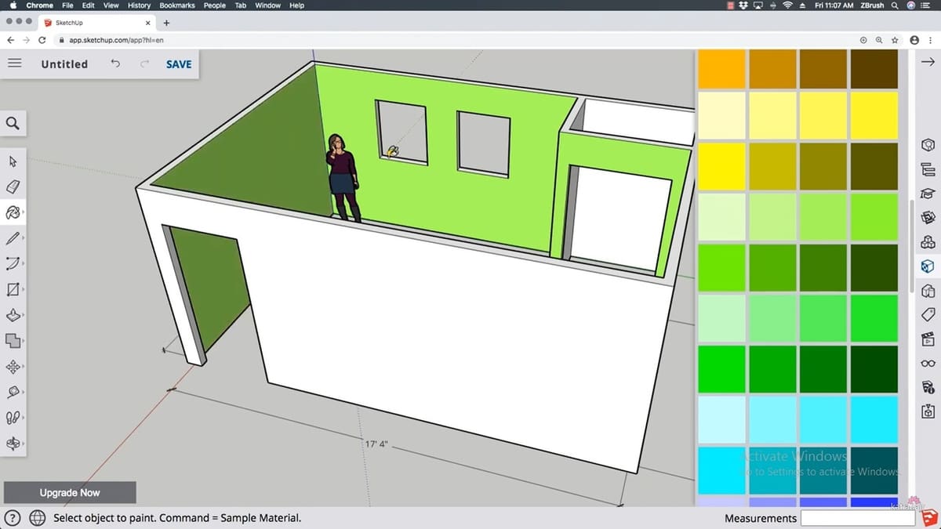The height and width of the screenshot is (529, 941).
Task: Open the Entity Info panel icon
Action: pos(928,144)
